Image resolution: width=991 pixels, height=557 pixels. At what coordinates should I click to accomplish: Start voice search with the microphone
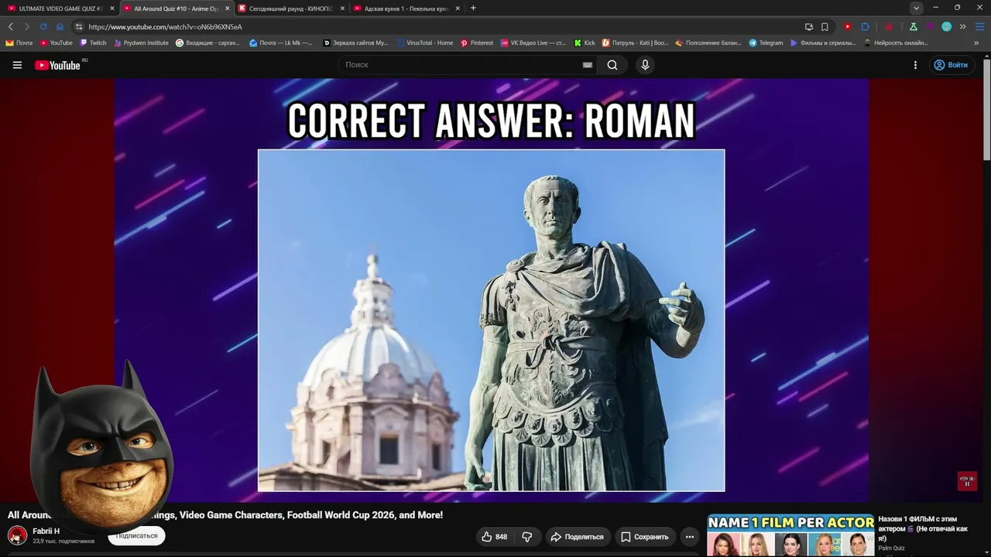645,65
